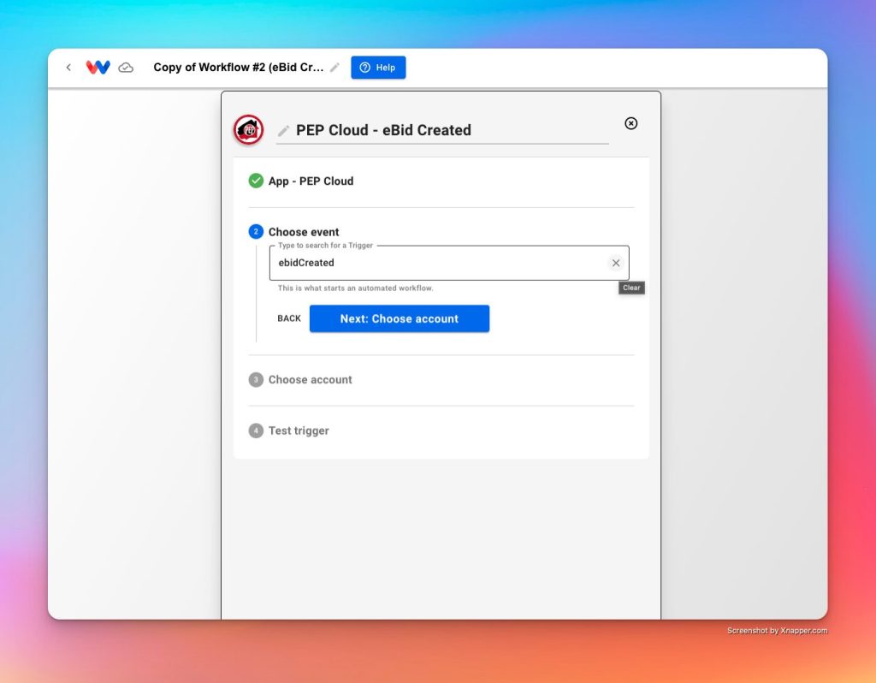
Task: Select the Choose event step header
Action: (x=304, y=232)
